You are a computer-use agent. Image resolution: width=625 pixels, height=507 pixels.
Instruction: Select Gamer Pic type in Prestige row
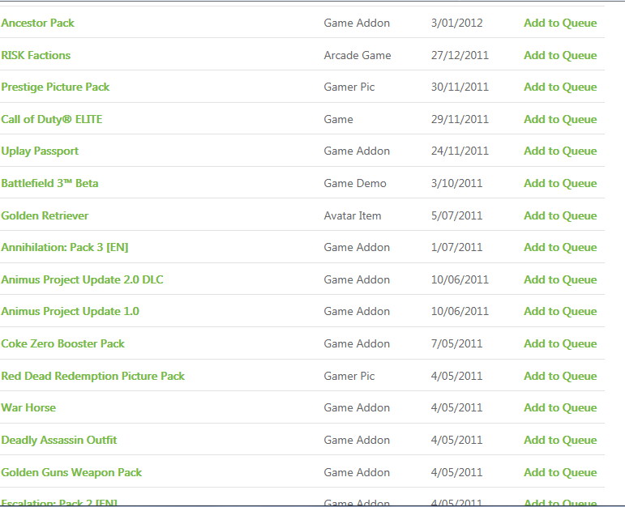coord(349,87)
